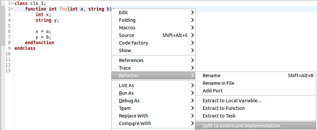The height and width of the screenshot is (130, 317).
Task: Click the function name 'foo'
Action: 63,9
